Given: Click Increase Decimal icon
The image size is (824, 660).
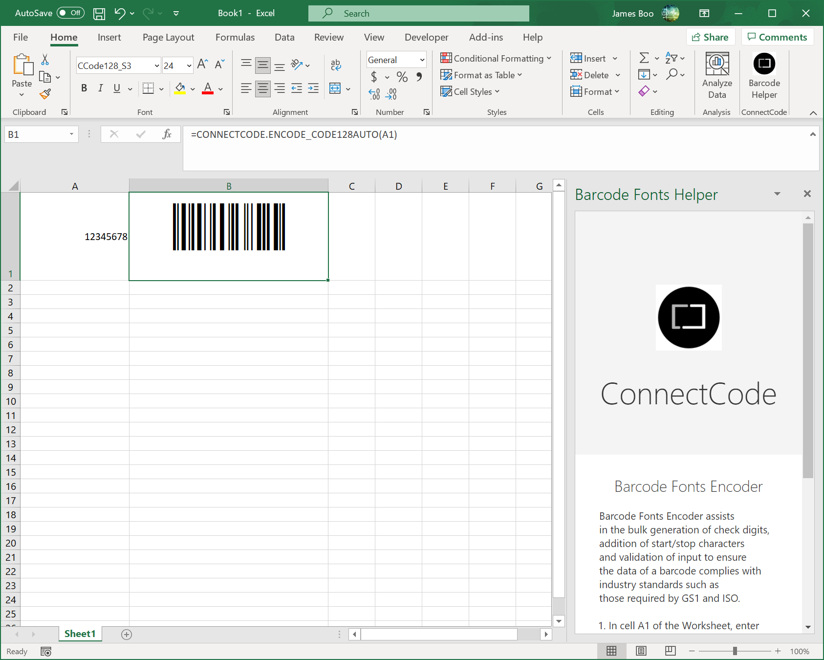Looking at the screenshot, I should coord(374,94).
